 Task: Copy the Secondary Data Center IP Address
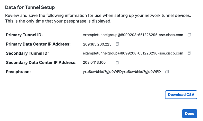[x=117, y=62]
